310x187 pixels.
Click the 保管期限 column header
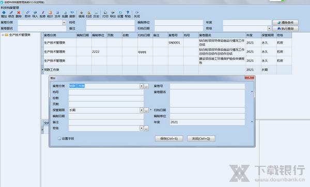[x=269, y=35]
